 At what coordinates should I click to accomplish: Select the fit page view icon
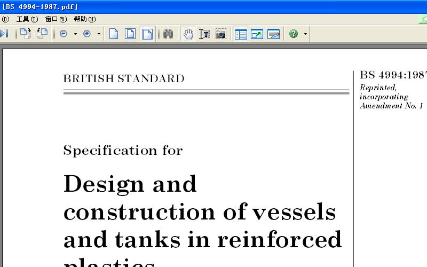coord(130,34)
